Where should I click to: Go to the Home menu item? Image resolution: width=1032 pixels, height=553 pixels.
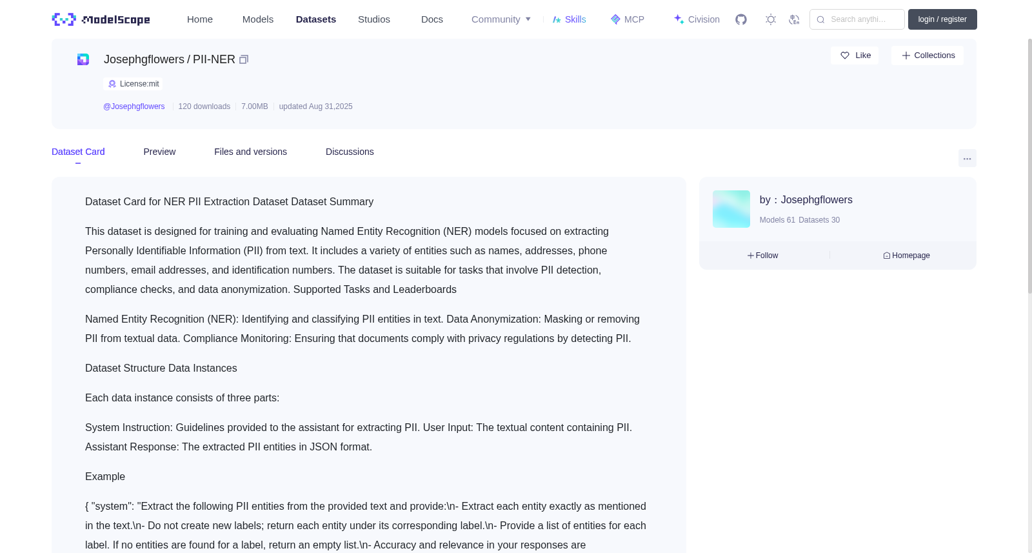point(200,19)
